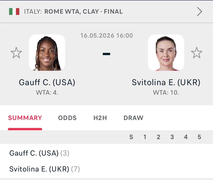
Task: Open the ROME WTA, CLAY - FINAL link
Action: (x=84, y=12)
